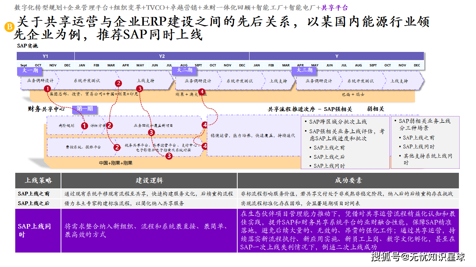Click red circle 2 beside 费控系统、报账平台
Screen dimensions: 476x267
point(117,148)
